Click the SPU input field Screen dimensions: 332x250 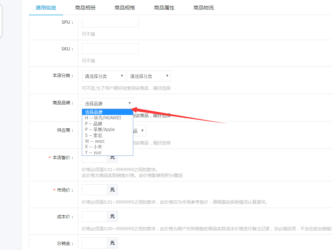click(x=110, y=22)
